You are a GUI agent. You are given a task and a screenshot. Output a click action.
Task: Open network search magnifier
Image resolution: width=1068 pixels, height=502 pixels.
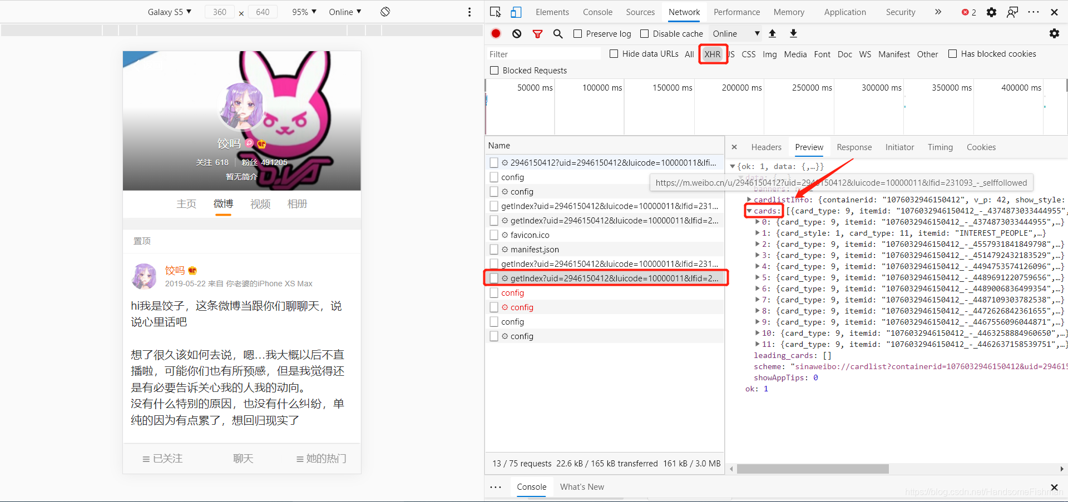tap(558, 34)
